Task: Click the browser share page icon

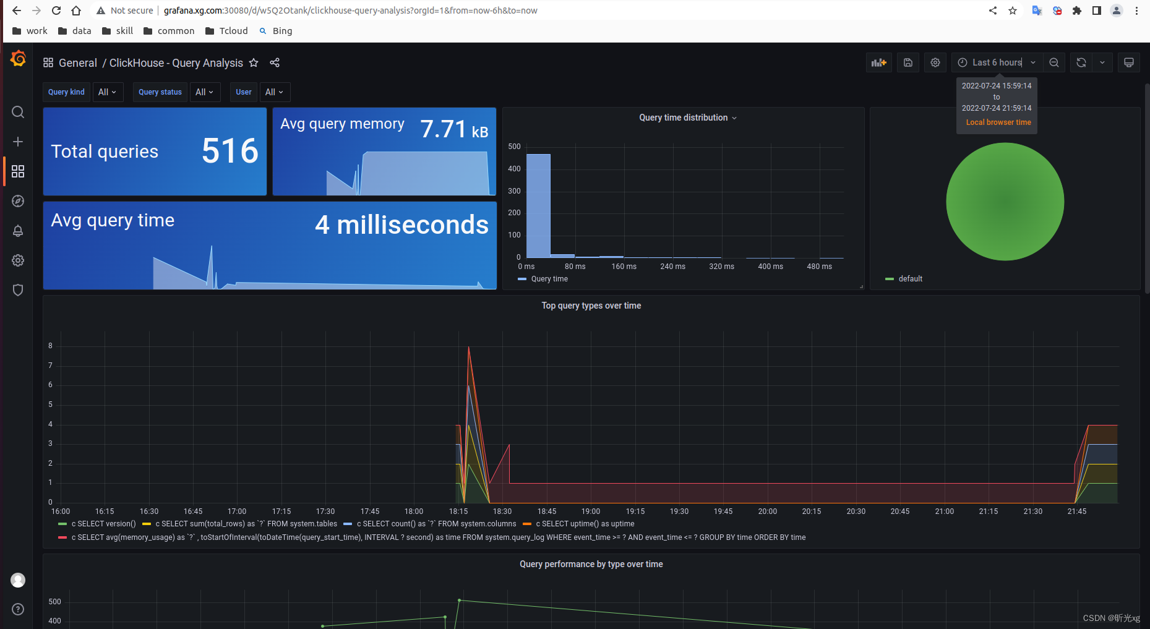Action: click(x=993, y=11)
